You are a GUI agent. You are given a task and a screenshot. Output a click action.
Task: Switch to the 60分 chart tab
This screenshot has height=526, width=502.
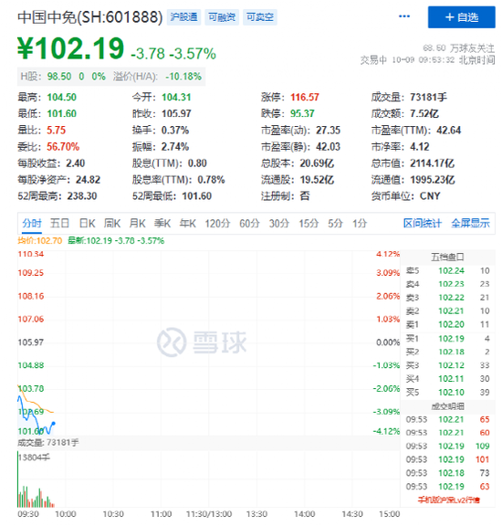(x=249, y=223)
